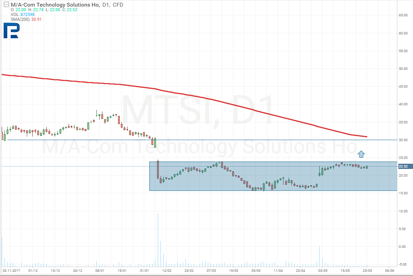Click the 11/04 date label

click(278, 270)
